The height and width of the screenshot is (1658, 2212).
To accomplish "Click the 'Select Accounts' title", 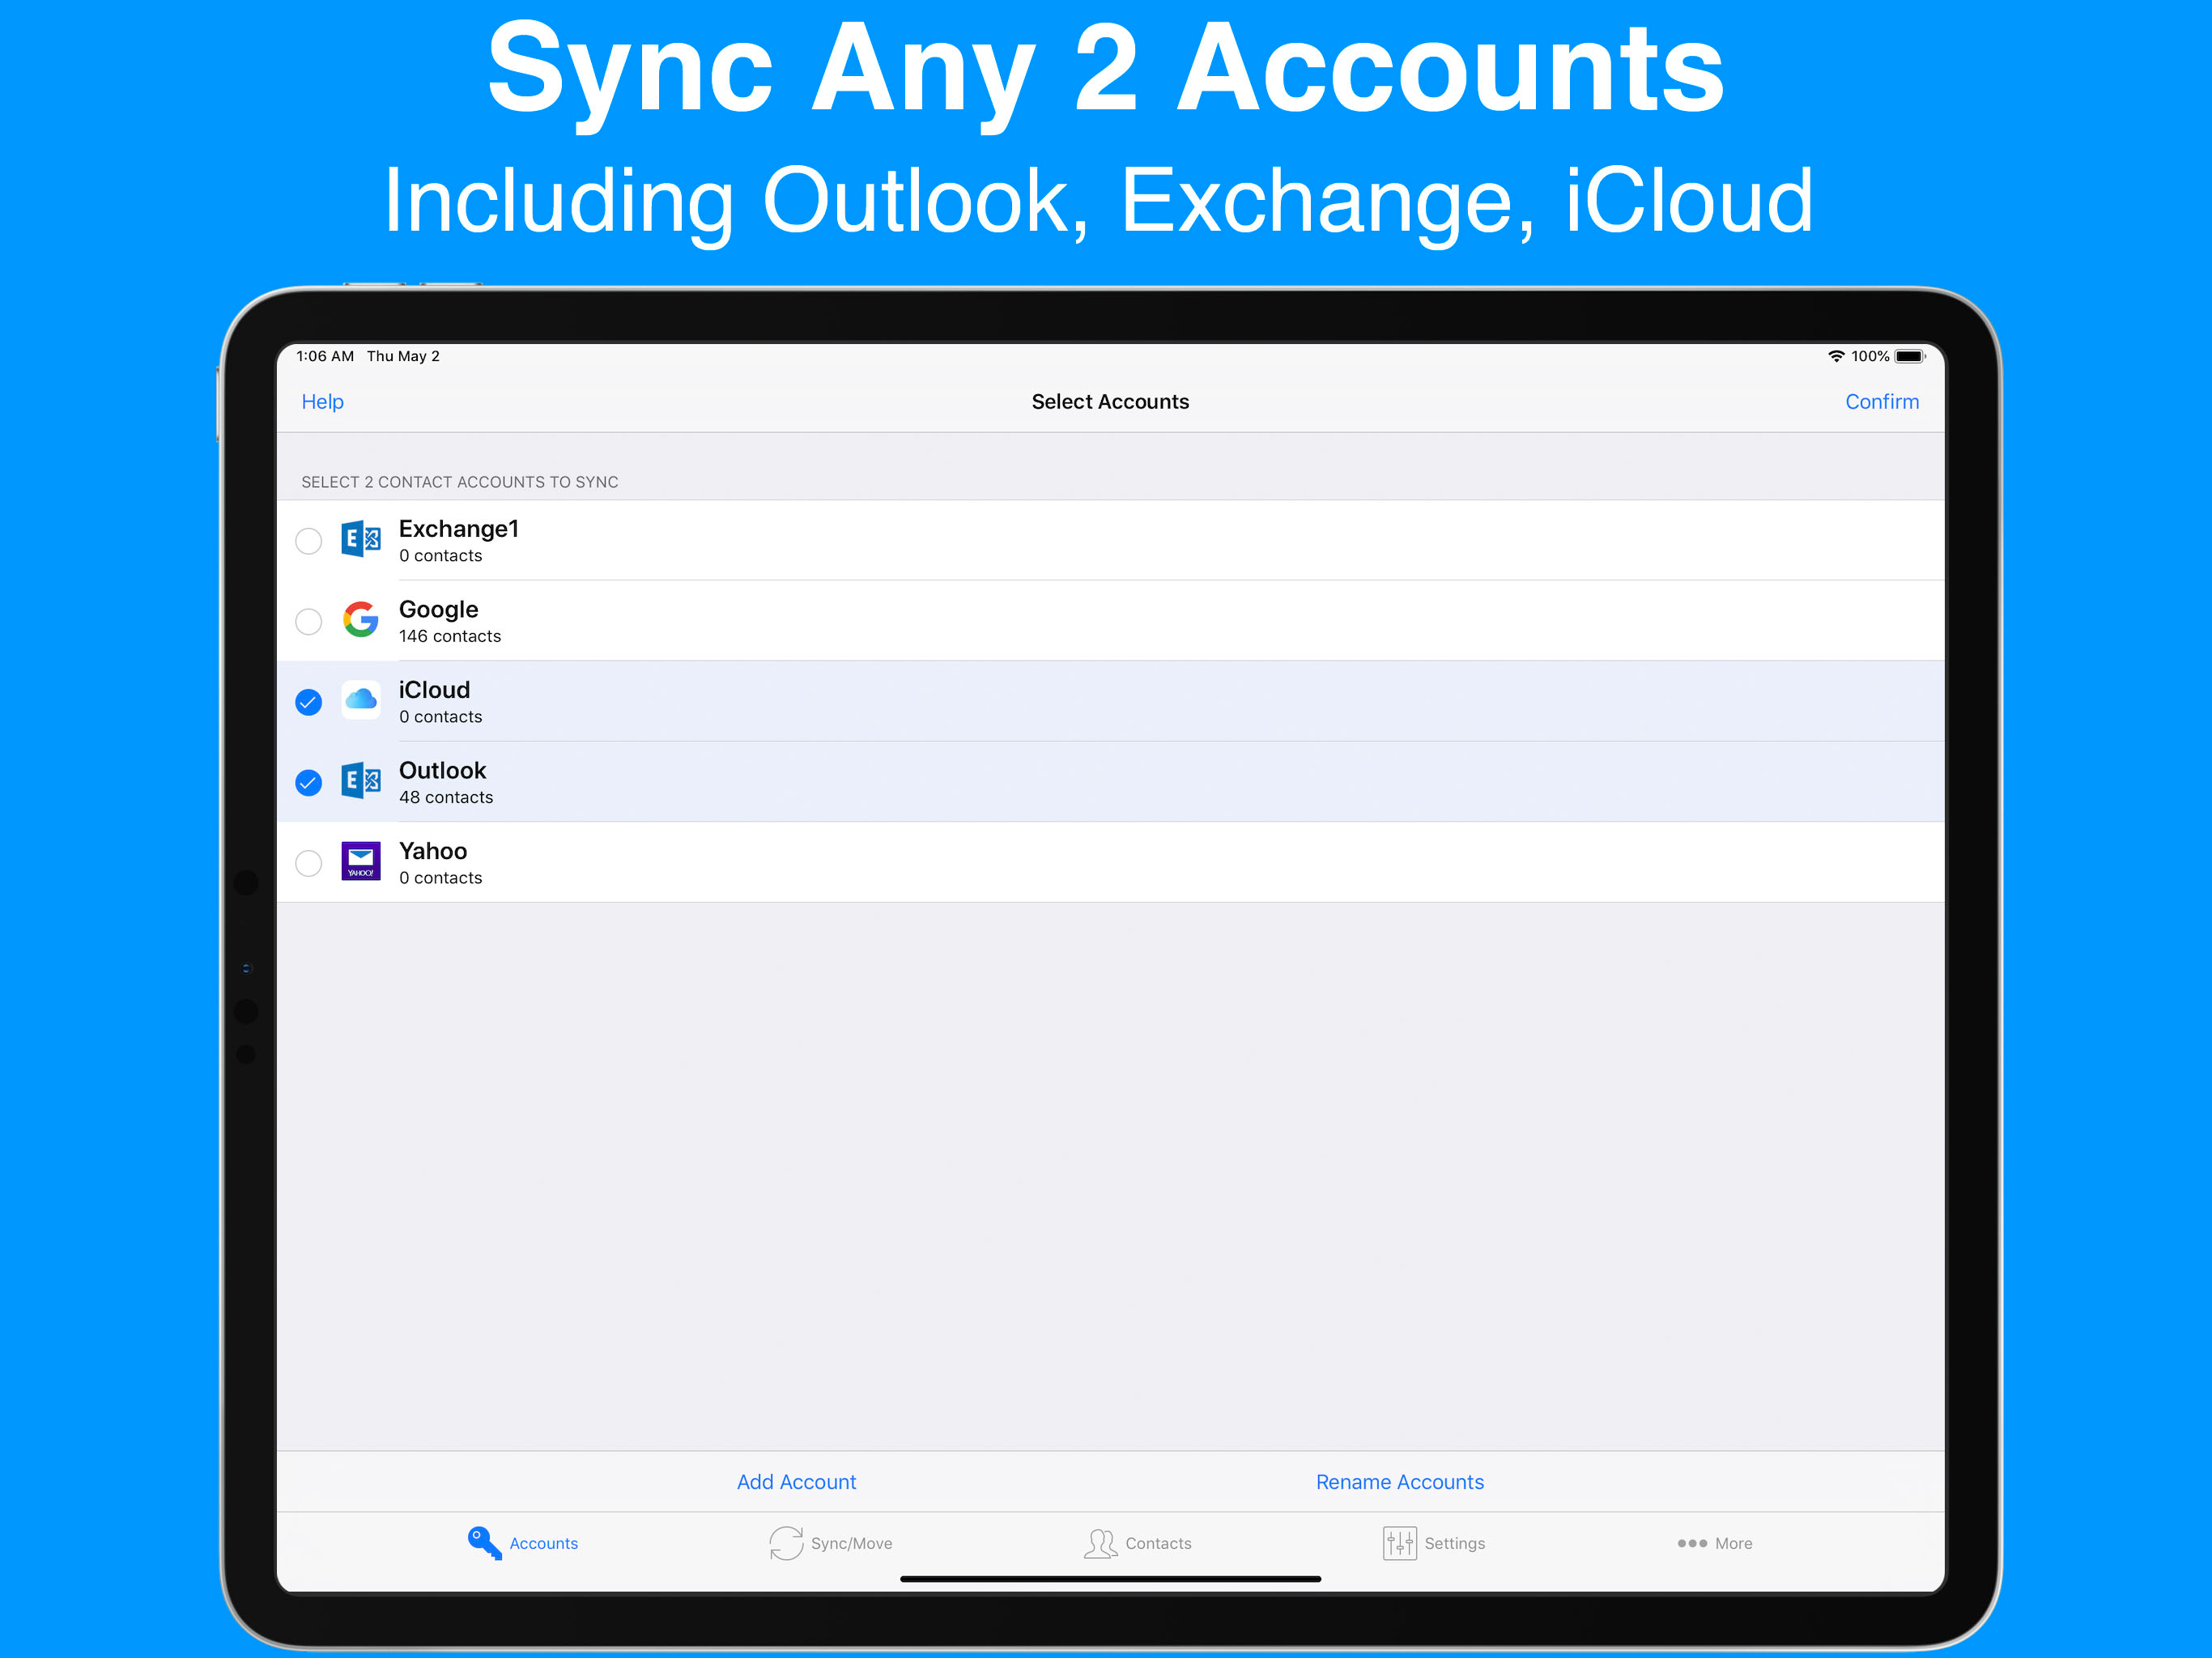I will [x=1110, y=402].
